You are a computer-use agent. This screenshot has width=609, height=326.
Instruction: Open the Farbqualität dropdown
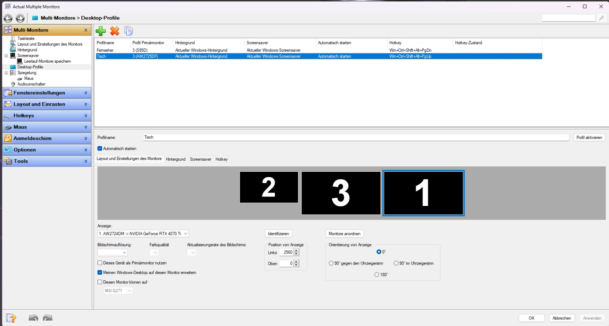coord(154,252)
